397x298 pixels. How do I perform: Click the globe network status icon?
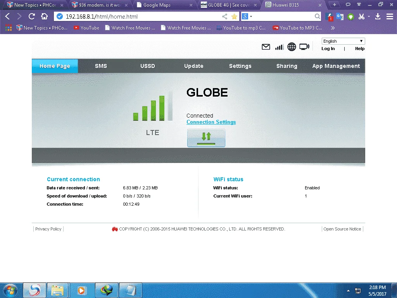pos(292,47)
